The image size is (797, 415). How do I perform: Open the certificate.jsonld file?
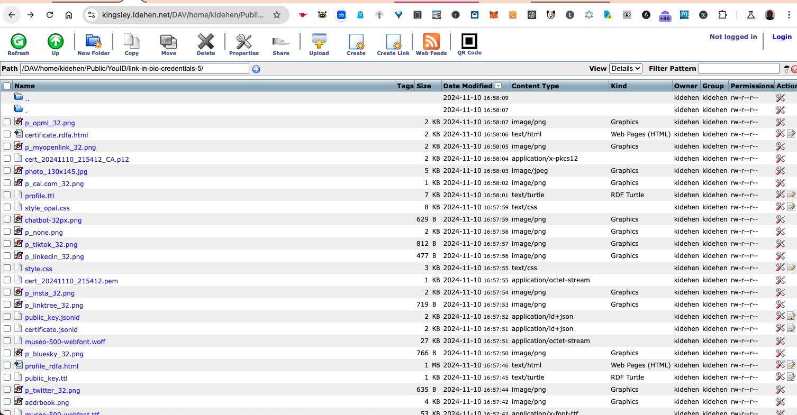[x=51, y=329]
